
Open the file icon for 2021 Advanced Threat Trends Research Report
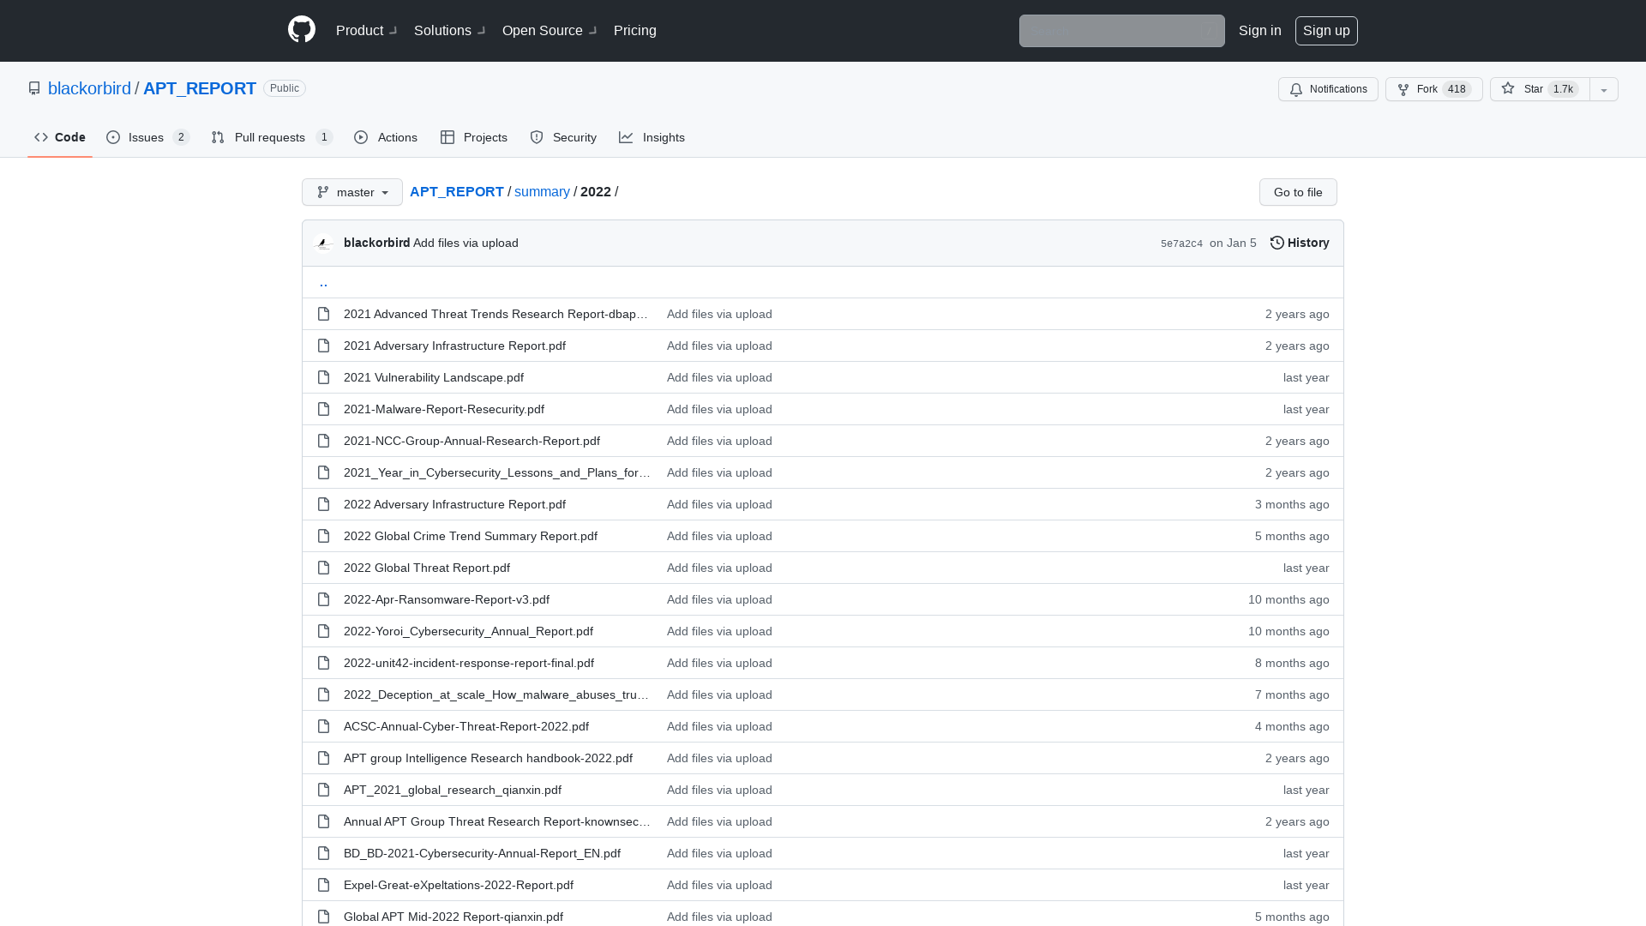click(323, 314)
